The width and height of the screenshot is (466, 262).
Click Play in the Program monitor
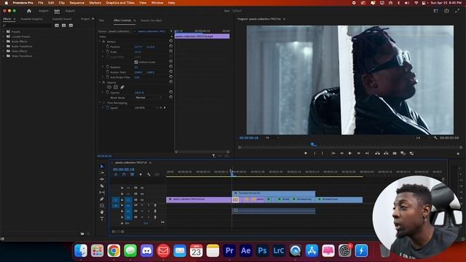click(x=350, y=154)
